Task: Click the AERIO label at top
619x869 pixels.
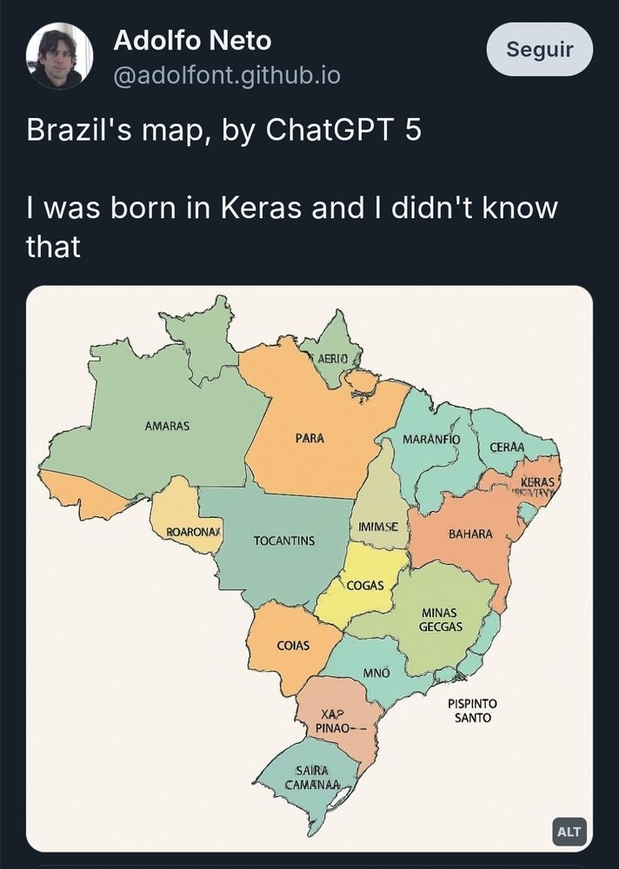Action: 332,359
